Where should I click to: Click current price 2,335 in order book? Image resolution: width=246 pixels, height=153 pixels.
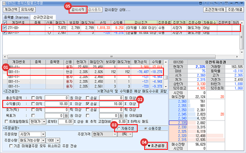point(178,123)
